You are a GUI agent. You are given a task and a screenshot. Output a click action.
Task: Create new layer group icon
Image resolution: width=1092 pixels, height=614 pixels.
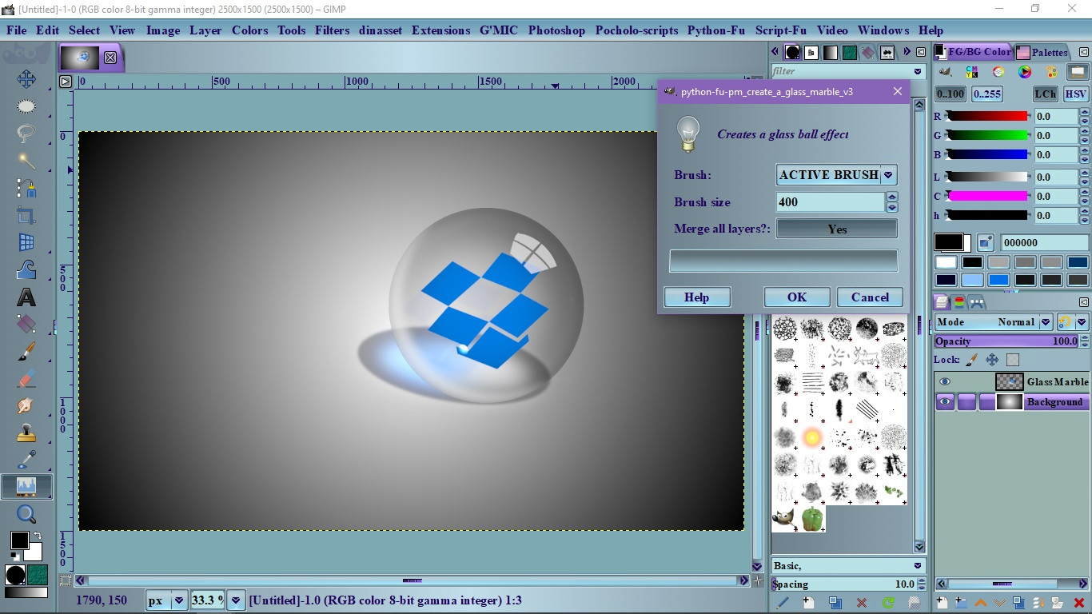(961, 603)
